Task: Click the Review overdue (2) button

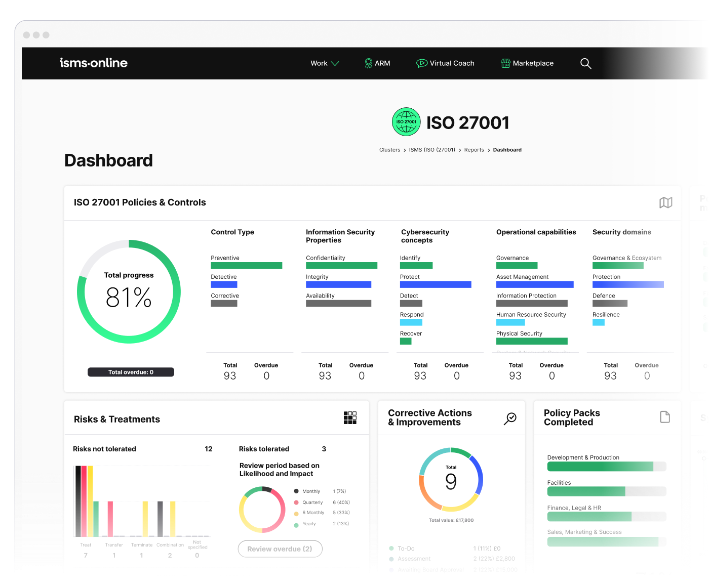Action: coord(280,549)
